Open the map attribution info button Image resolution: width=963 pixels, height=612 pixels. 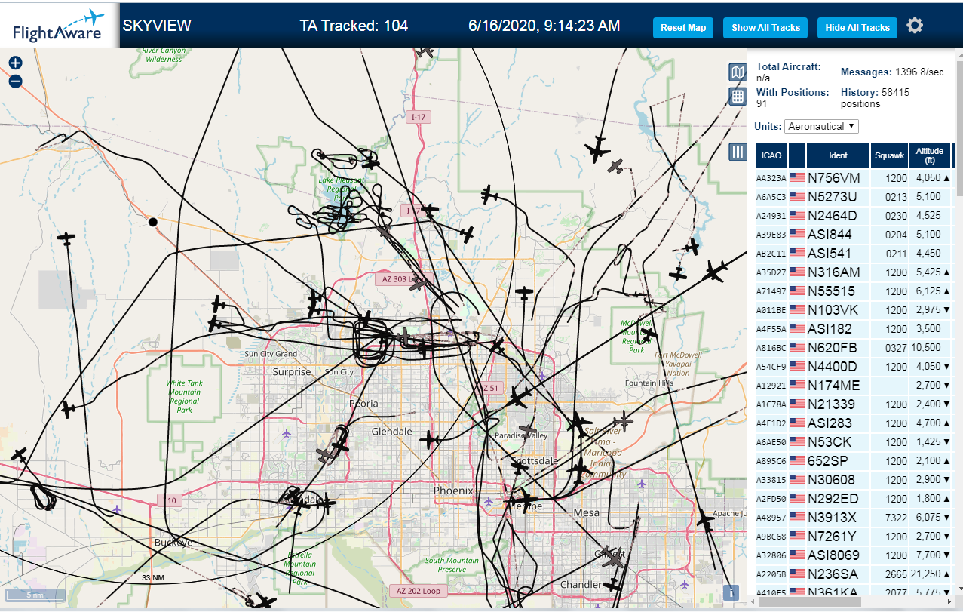[730, 592]
